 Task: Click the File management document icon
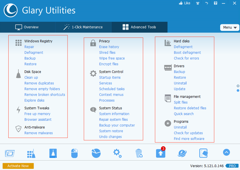point(168,98)
